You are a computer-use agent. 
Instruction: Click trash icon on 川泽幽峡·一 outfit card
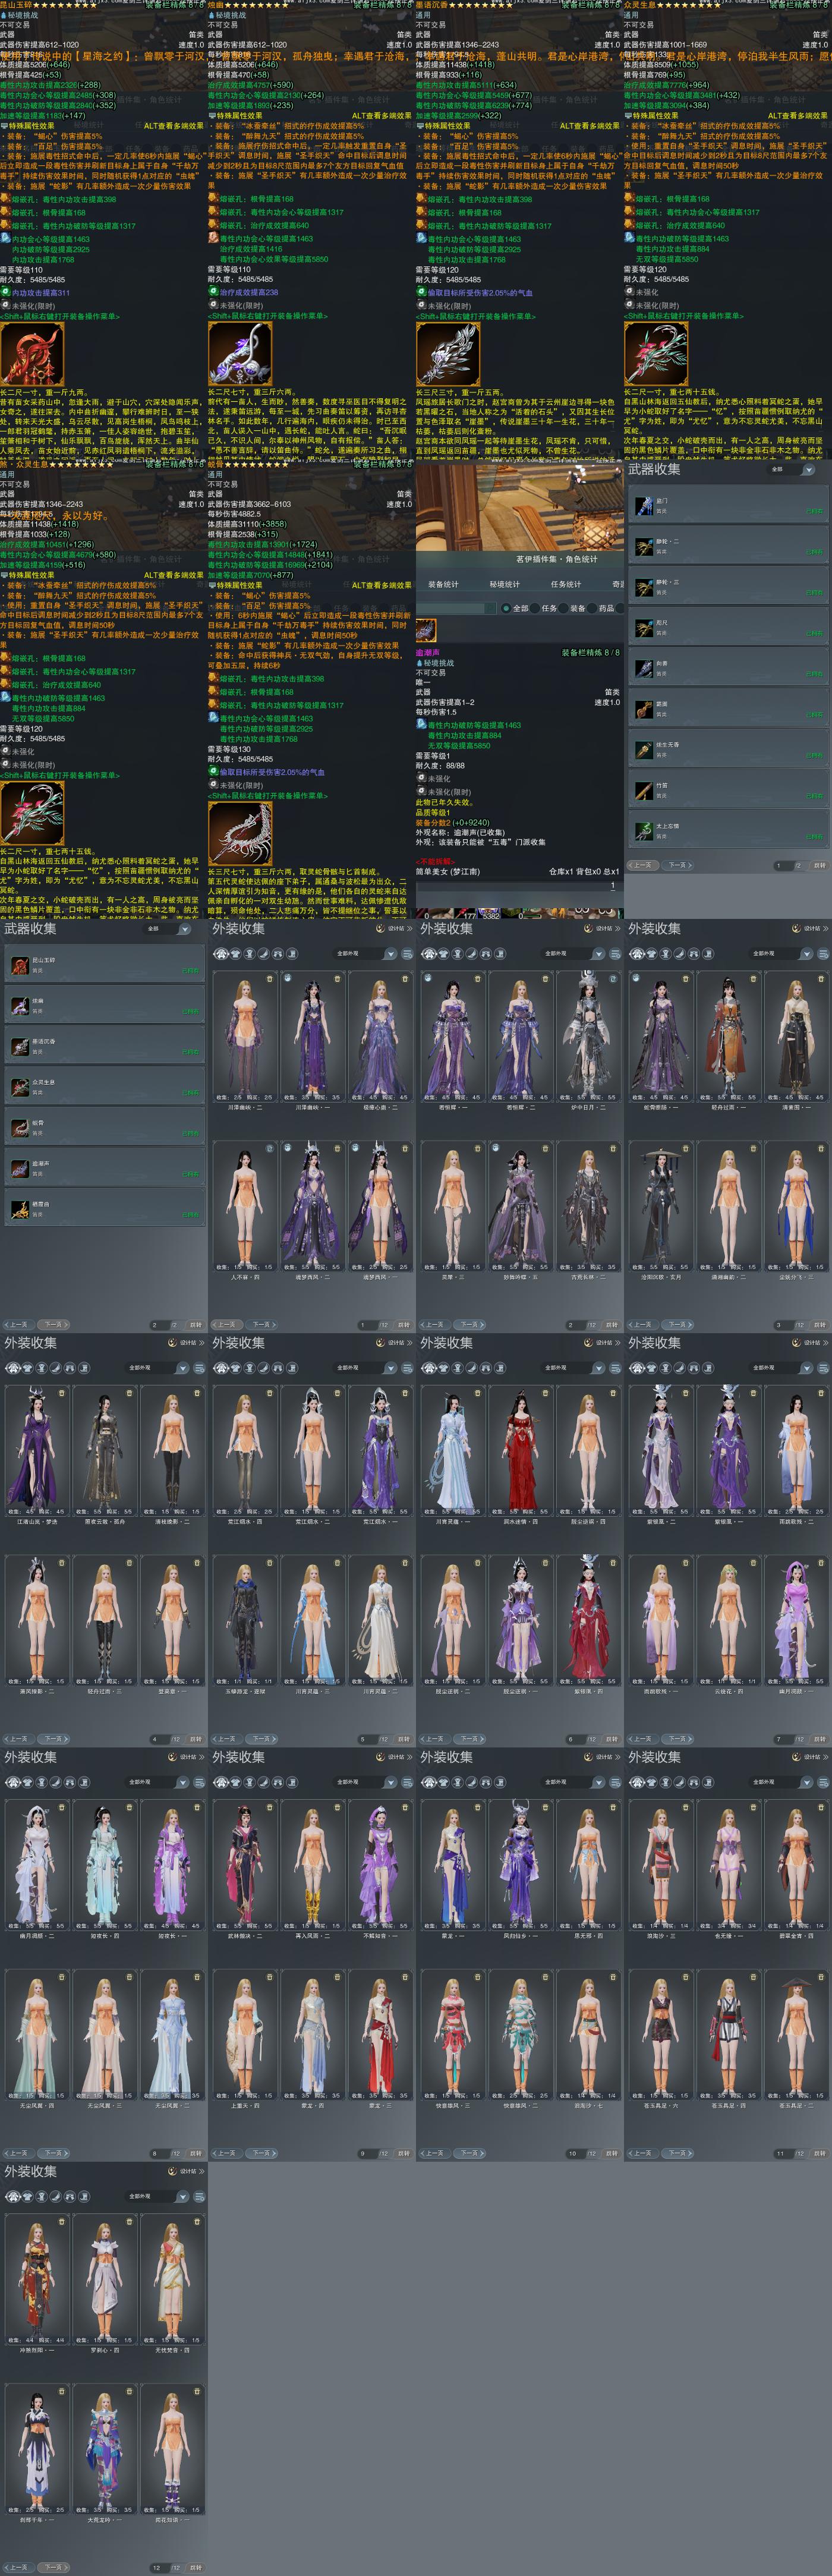[x=338, y=978]
